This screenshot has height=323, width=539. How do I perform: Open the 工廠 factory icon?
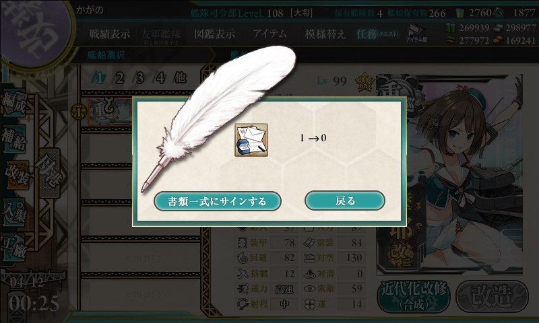14,248
